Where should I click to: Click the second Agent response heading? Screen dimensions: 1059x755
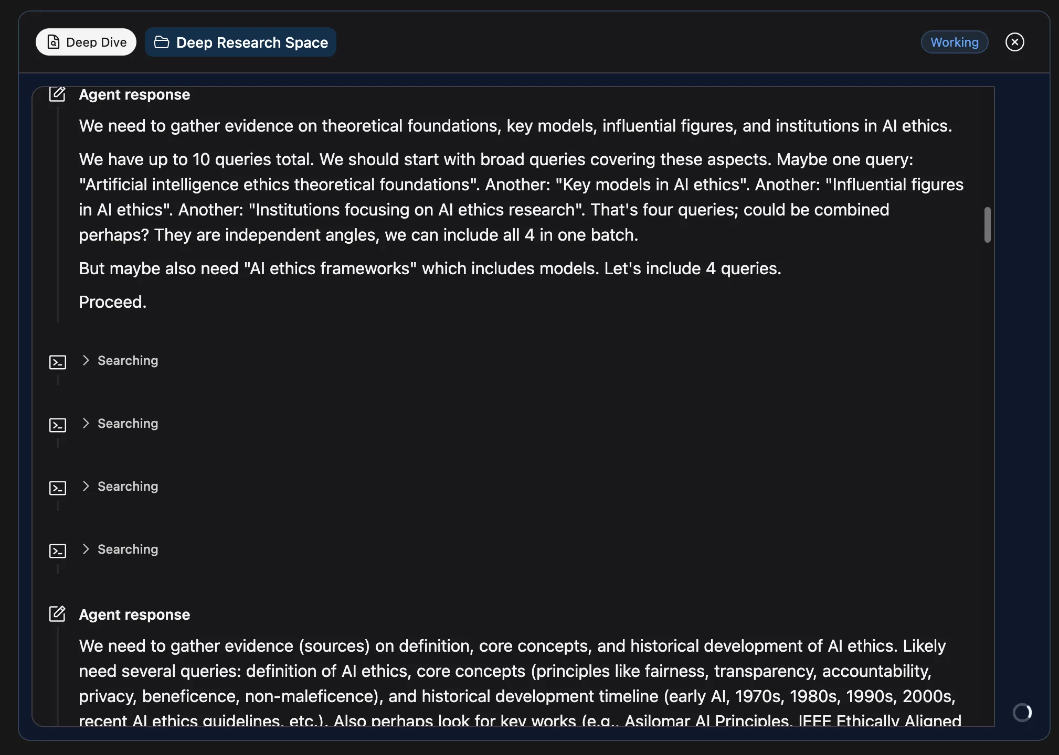(x=134, y=614)
